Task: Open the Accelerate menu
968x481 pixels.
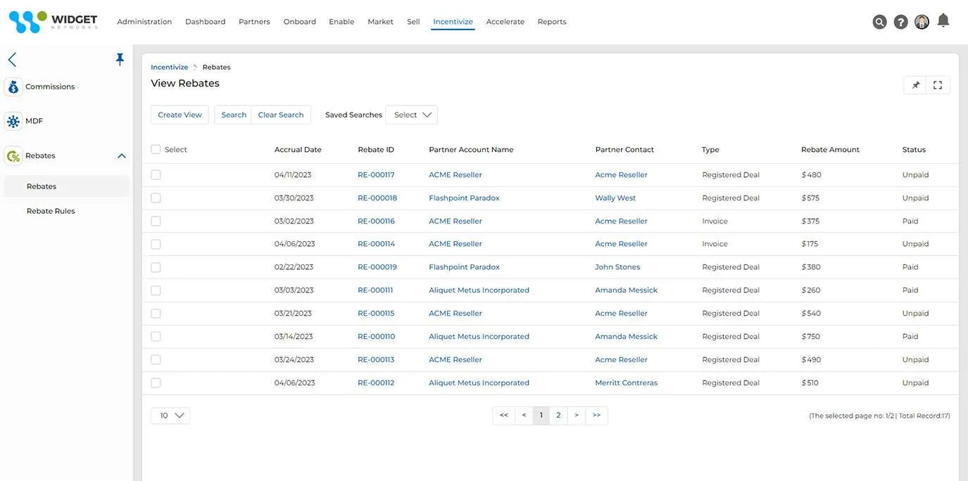Action: 505,22
